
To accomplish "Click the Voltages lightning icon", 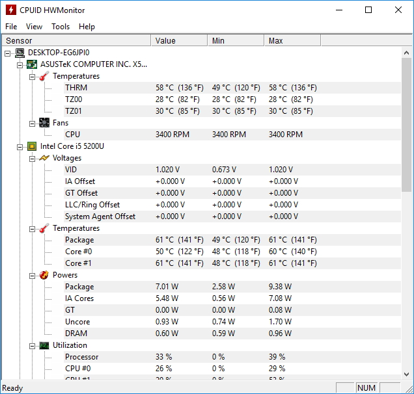I will pyautogui.click(x=44, y=158).
